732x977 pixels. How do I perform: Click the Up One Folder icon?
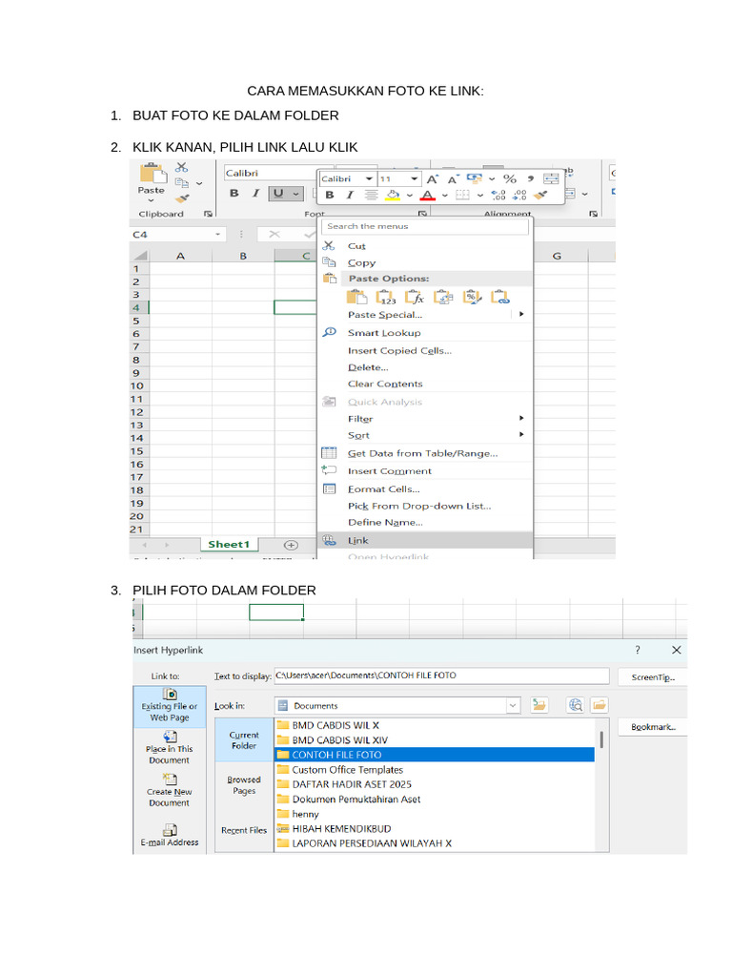coord(539,705)
